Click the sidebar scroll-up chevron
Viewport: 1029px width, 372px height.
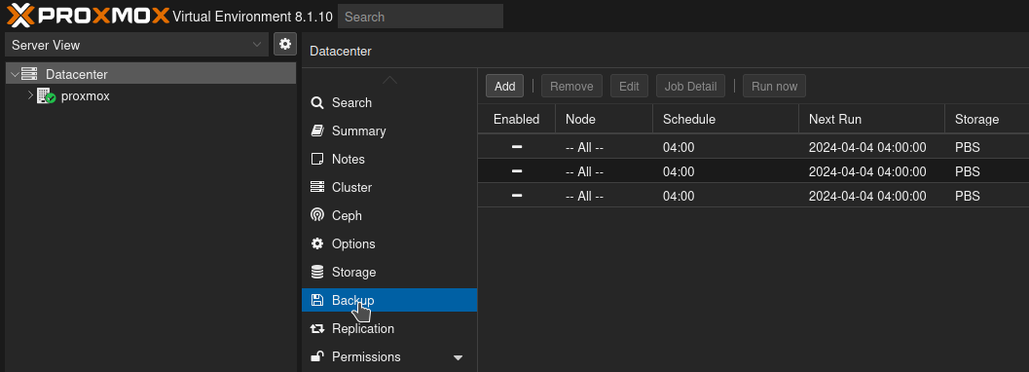[389, 80]
